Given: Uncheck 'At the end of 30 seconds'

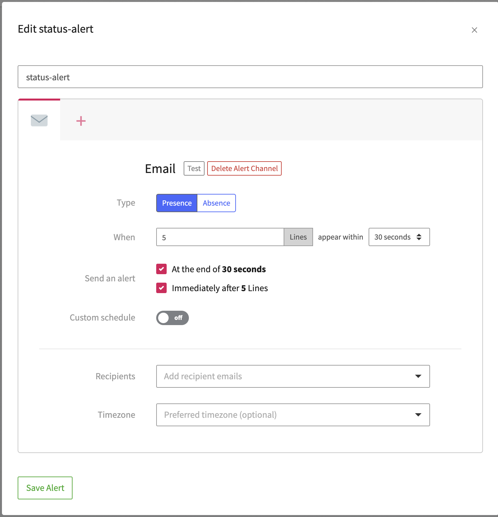Looking at the screenshot, I should point(161,269).
